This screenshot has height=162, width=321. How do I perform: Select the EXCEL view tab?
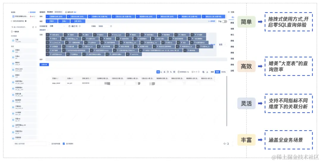(224, 72)
